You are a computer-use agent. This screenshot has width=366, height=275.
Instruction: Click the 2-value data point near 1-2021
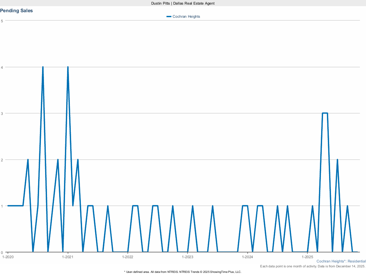pyautogui.click(x=77, y=159)
